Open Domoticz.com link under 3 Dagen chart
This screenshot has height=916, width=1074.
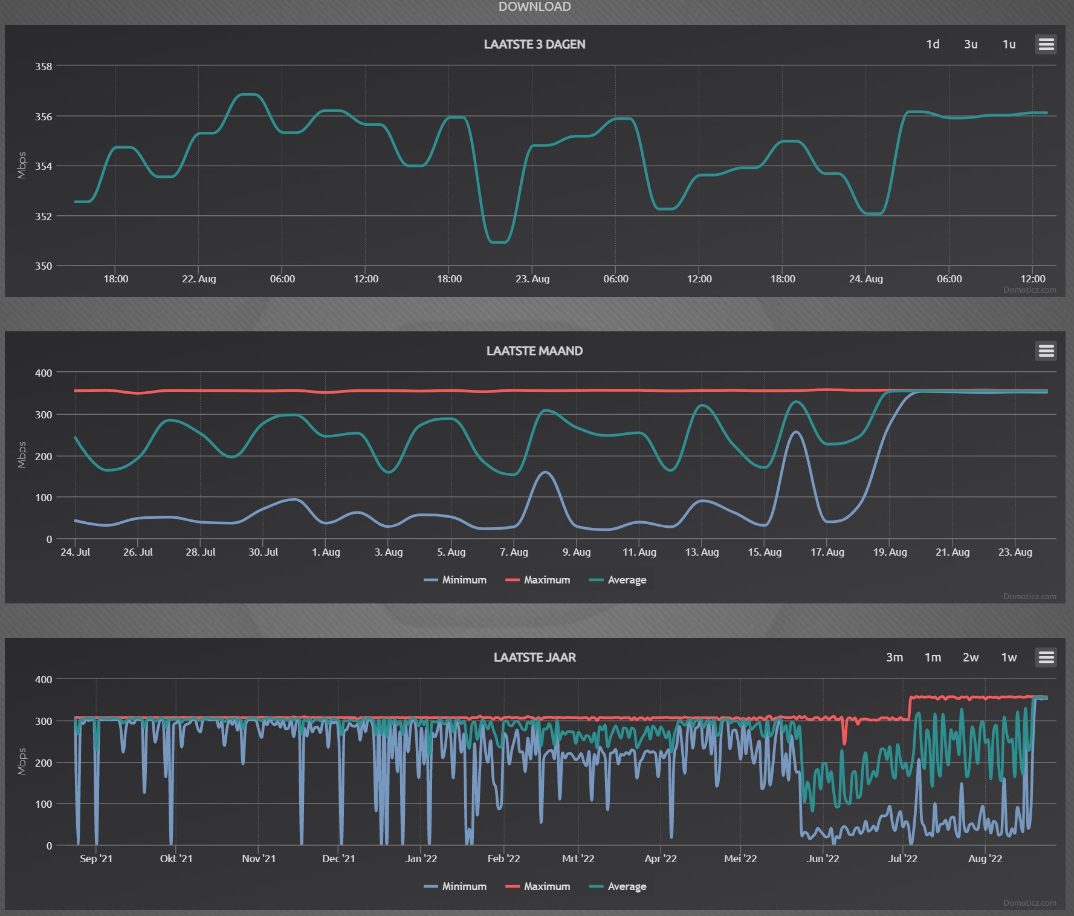coord(1030,290)
